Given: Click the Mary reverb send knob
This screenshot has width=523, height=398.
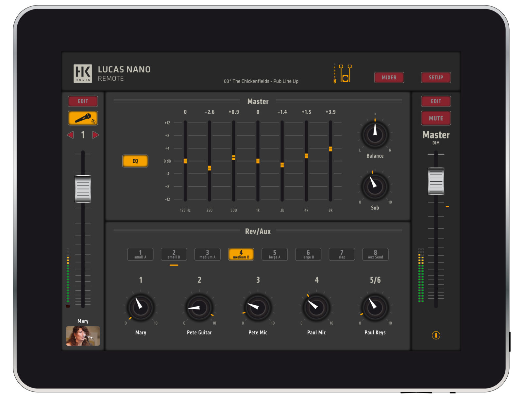Looking at the screenshot, I should click(x=141, y=307).
